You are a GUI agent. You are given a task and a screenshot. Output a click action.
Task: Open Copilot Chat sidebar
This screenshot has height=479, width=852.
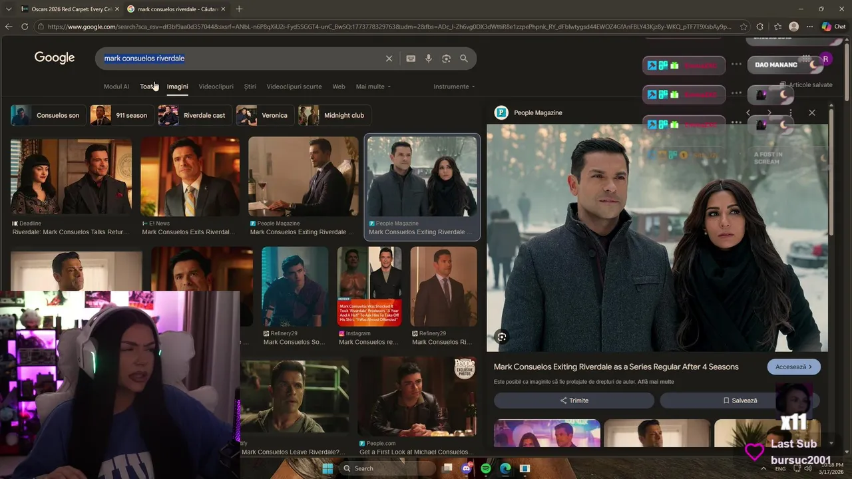point(833,27)
